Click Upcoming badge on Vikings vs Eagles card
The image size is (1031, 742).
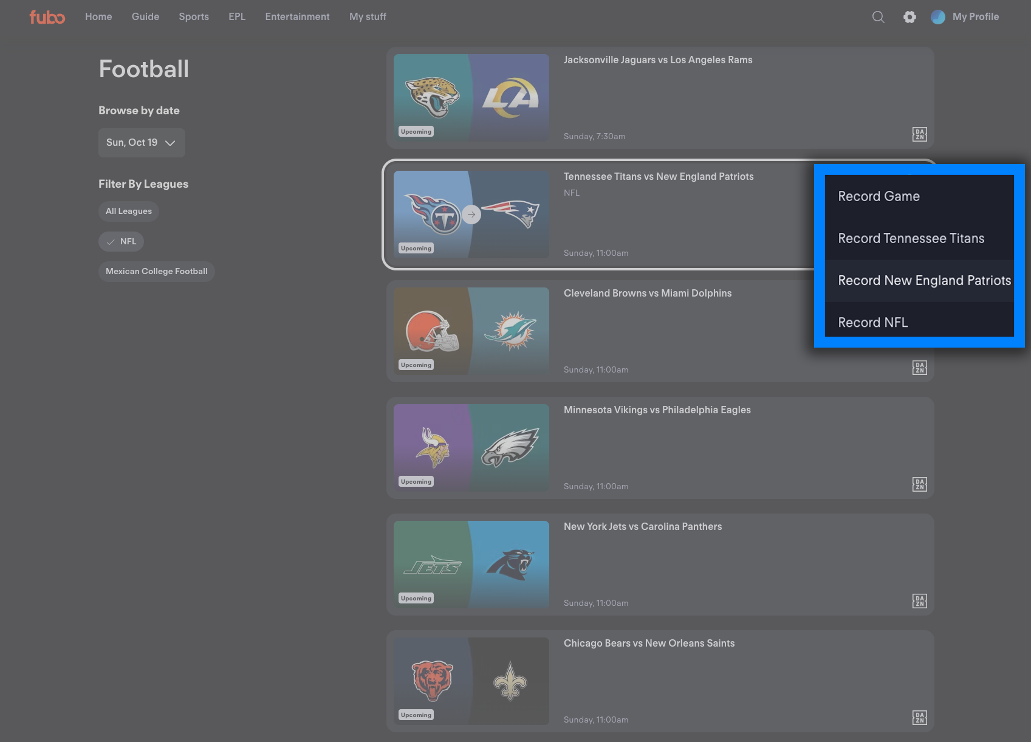tap(416, 481)
